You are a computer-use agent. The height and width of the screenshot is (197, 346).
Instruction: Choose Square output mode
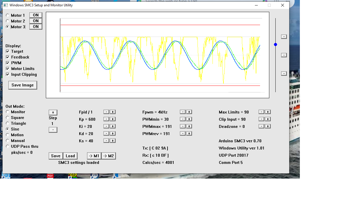coord(7,118)
